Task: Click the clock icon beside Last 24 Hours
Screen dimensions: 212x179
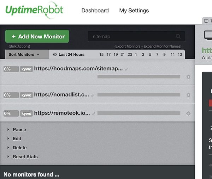Action: click(55, 55)
